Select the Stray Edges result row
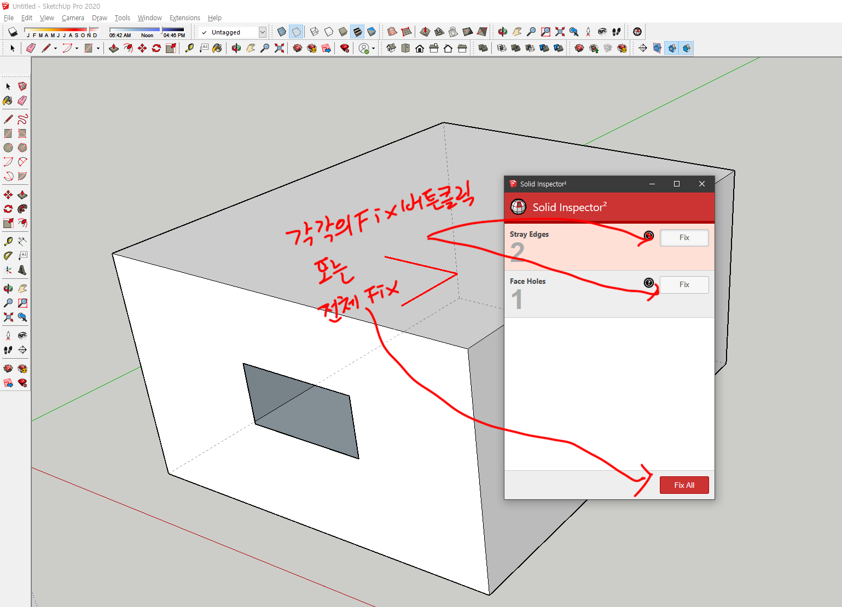Image resolution: width=842 pixels, height=607 pixels. point(609,247)
